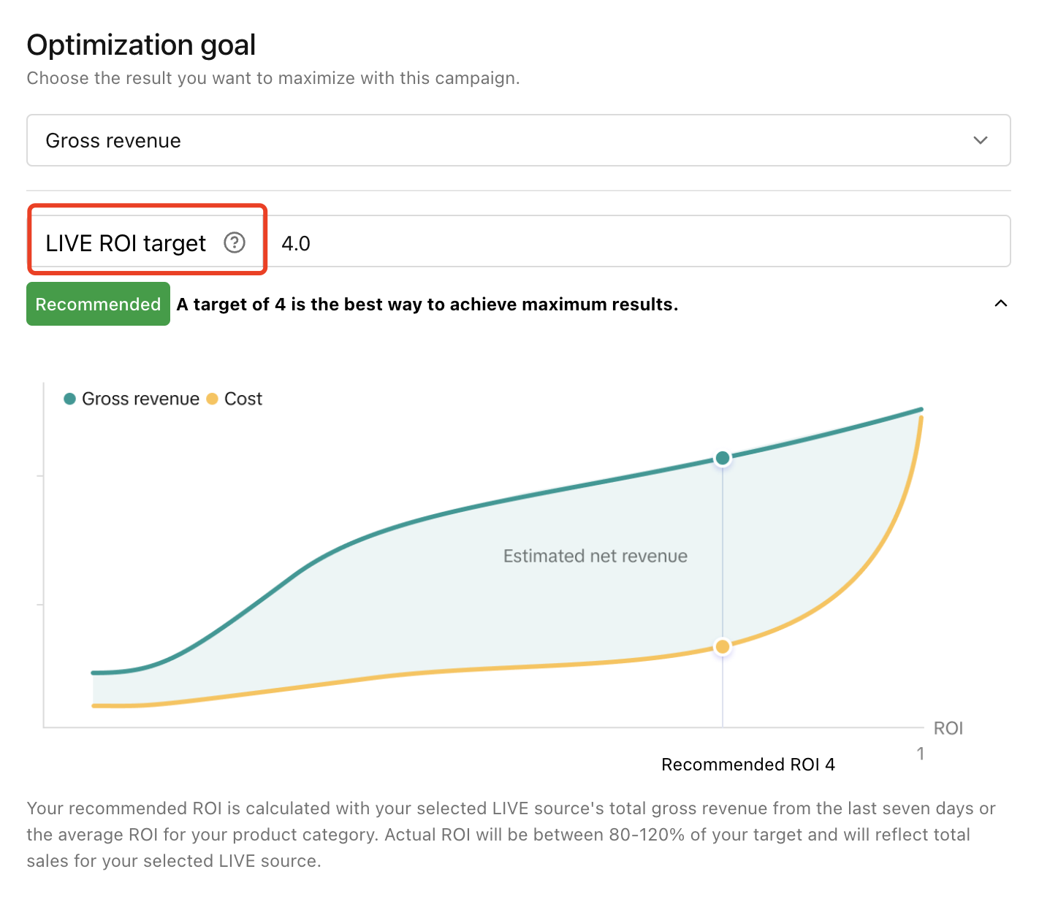Collapse the recommendation chart with the up chevron

1001,304
